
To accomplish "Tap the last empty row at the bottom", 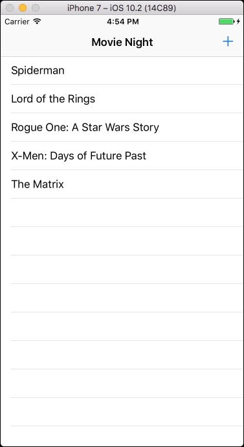I will (122, 437).
